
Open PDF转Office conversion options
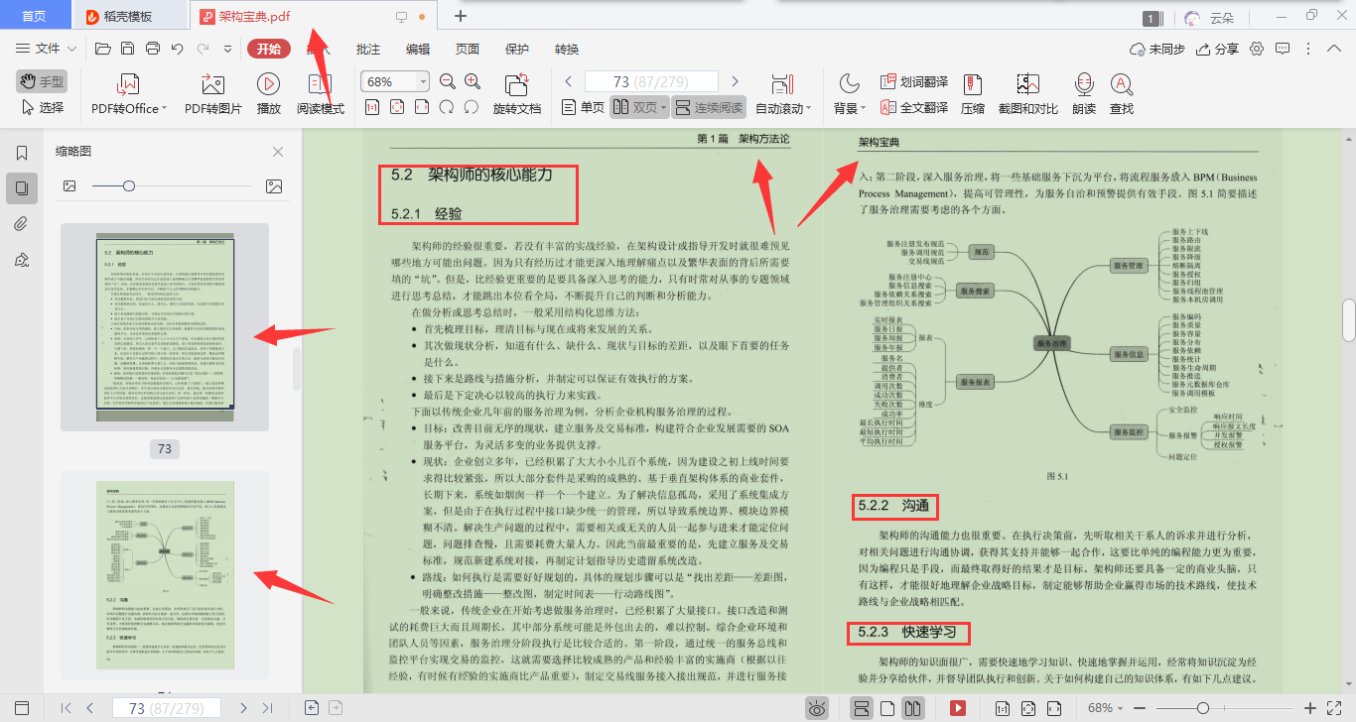click(129, 95)
